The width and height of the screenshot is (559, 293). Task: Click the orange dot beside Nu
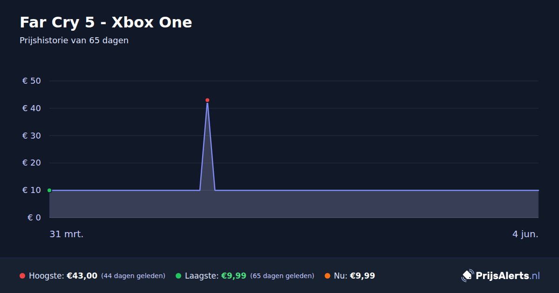coord(327,276)
